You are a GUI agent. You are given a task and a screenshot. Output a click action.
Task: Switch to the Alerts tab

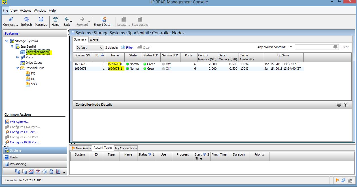94,40
